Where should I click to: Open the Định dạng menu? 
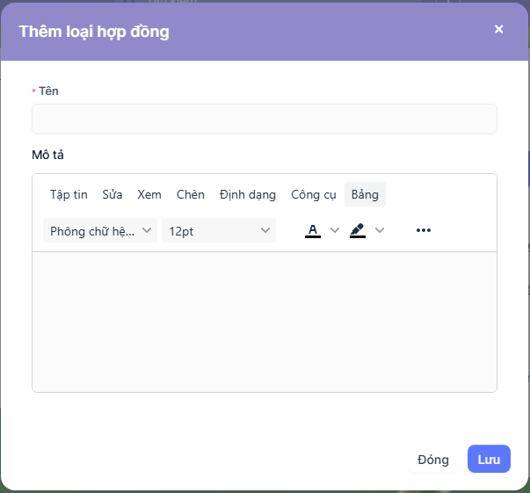tap(248, 194)
